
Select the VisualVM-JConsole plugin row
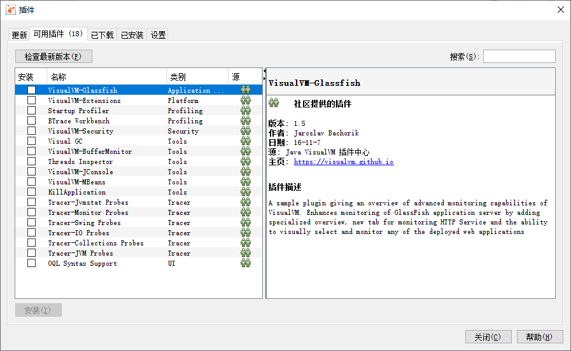tap(139, 171)
